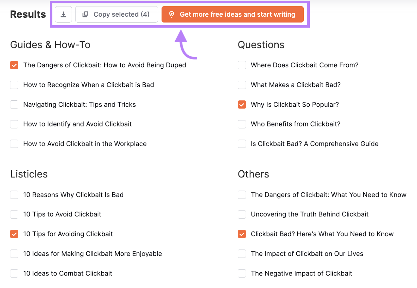The image size is (417, 288).
Task: Check 'Where Does Clickbait Come From?'
Action: (242, 65)
